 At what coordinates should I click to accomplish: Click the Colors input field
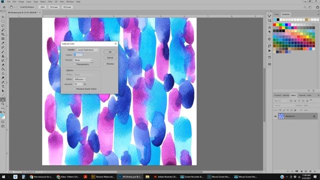click(78, 54)
